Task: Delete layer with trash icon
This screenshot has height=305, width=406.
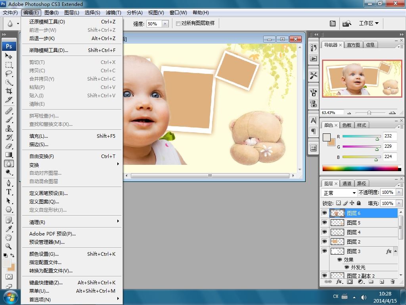Action: [x=393, y=282]
